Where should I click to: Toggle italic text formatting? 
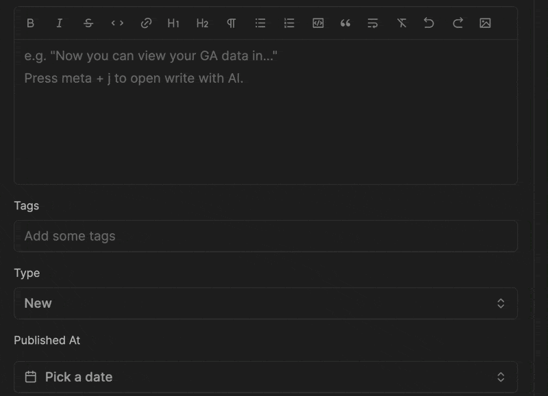tap(60, 23)
